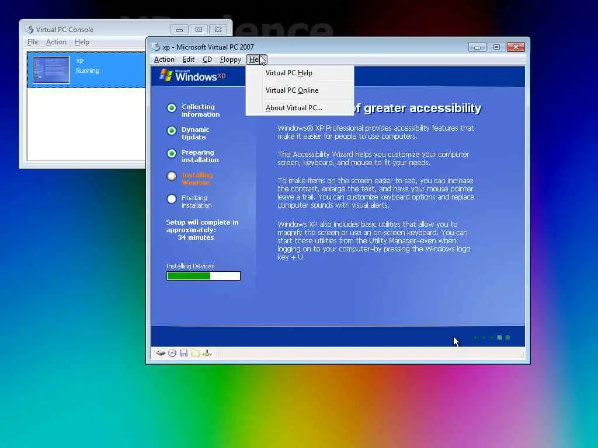The height and width of the screenshot is (448, 598).
Task: Open the Action menu in xp window
Action: (x=164, y=60)
